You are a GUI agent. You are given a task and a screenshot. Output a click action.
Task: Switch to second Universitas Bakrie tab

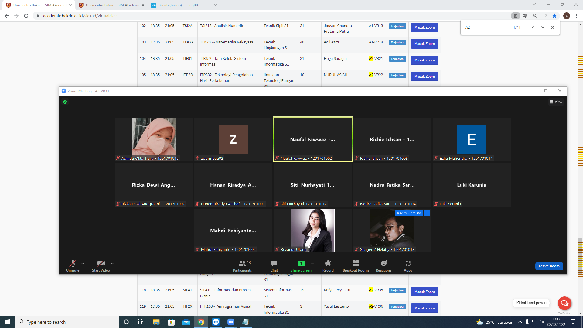111,5
